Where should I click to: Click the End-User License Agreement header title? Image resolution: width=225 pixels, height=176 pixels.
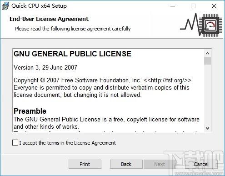[x=49, y=19]
